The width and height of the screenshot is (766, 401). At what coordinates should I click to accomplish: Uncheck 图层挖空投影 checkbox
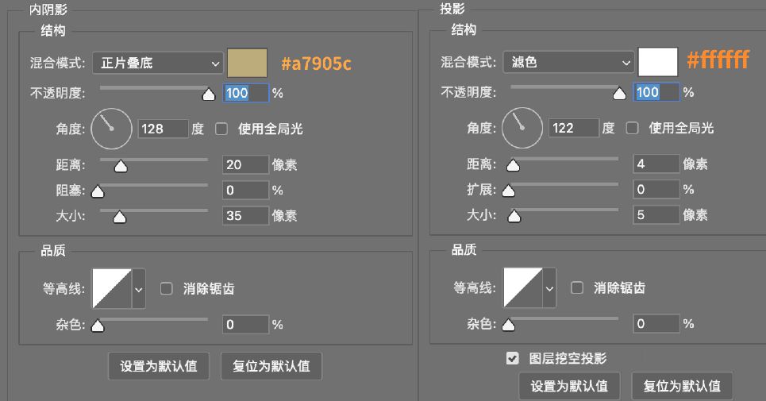tap(513, 358)
